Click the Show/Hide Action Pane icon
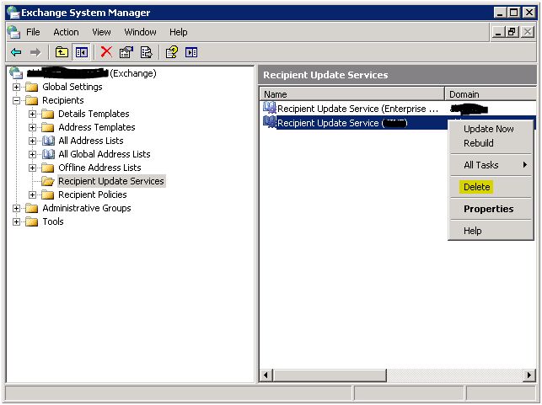The image size is (542, 405). tap(191, 52)
